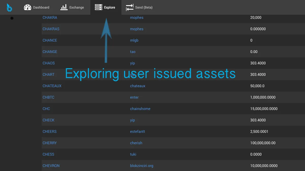Select the Explore tab

[106, 7]
